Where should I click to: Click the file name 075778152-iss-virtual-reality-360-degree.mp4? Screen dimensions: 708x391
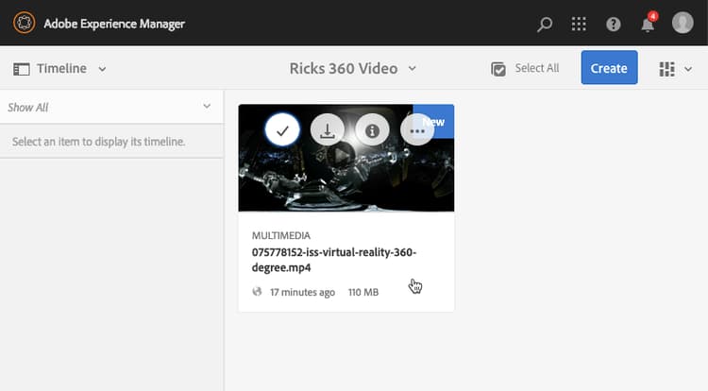(x=334, y=260)
